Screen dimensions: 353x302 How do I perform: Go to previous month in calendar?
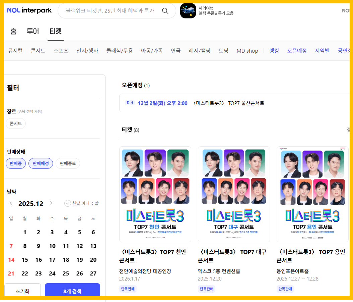(x=11, y=203)
